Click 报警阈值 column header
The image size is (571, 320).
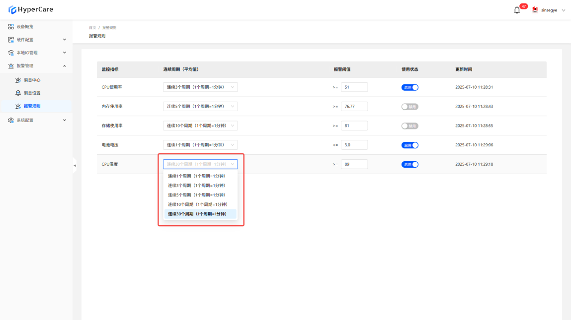[342, 69]
